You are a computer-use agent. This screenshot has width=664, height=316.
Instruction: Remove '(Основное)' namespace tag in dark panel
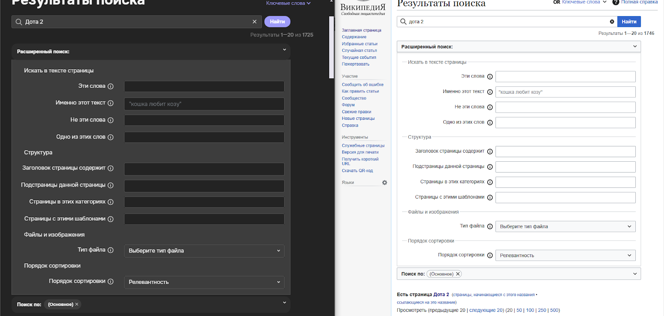[77, 304]
